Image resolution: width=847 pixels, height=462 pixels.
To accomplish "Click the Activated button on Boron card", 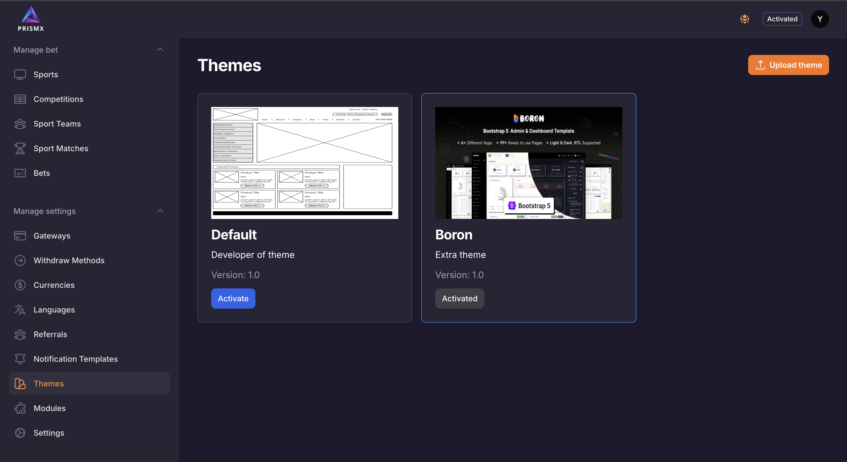I will click(459, 298).
